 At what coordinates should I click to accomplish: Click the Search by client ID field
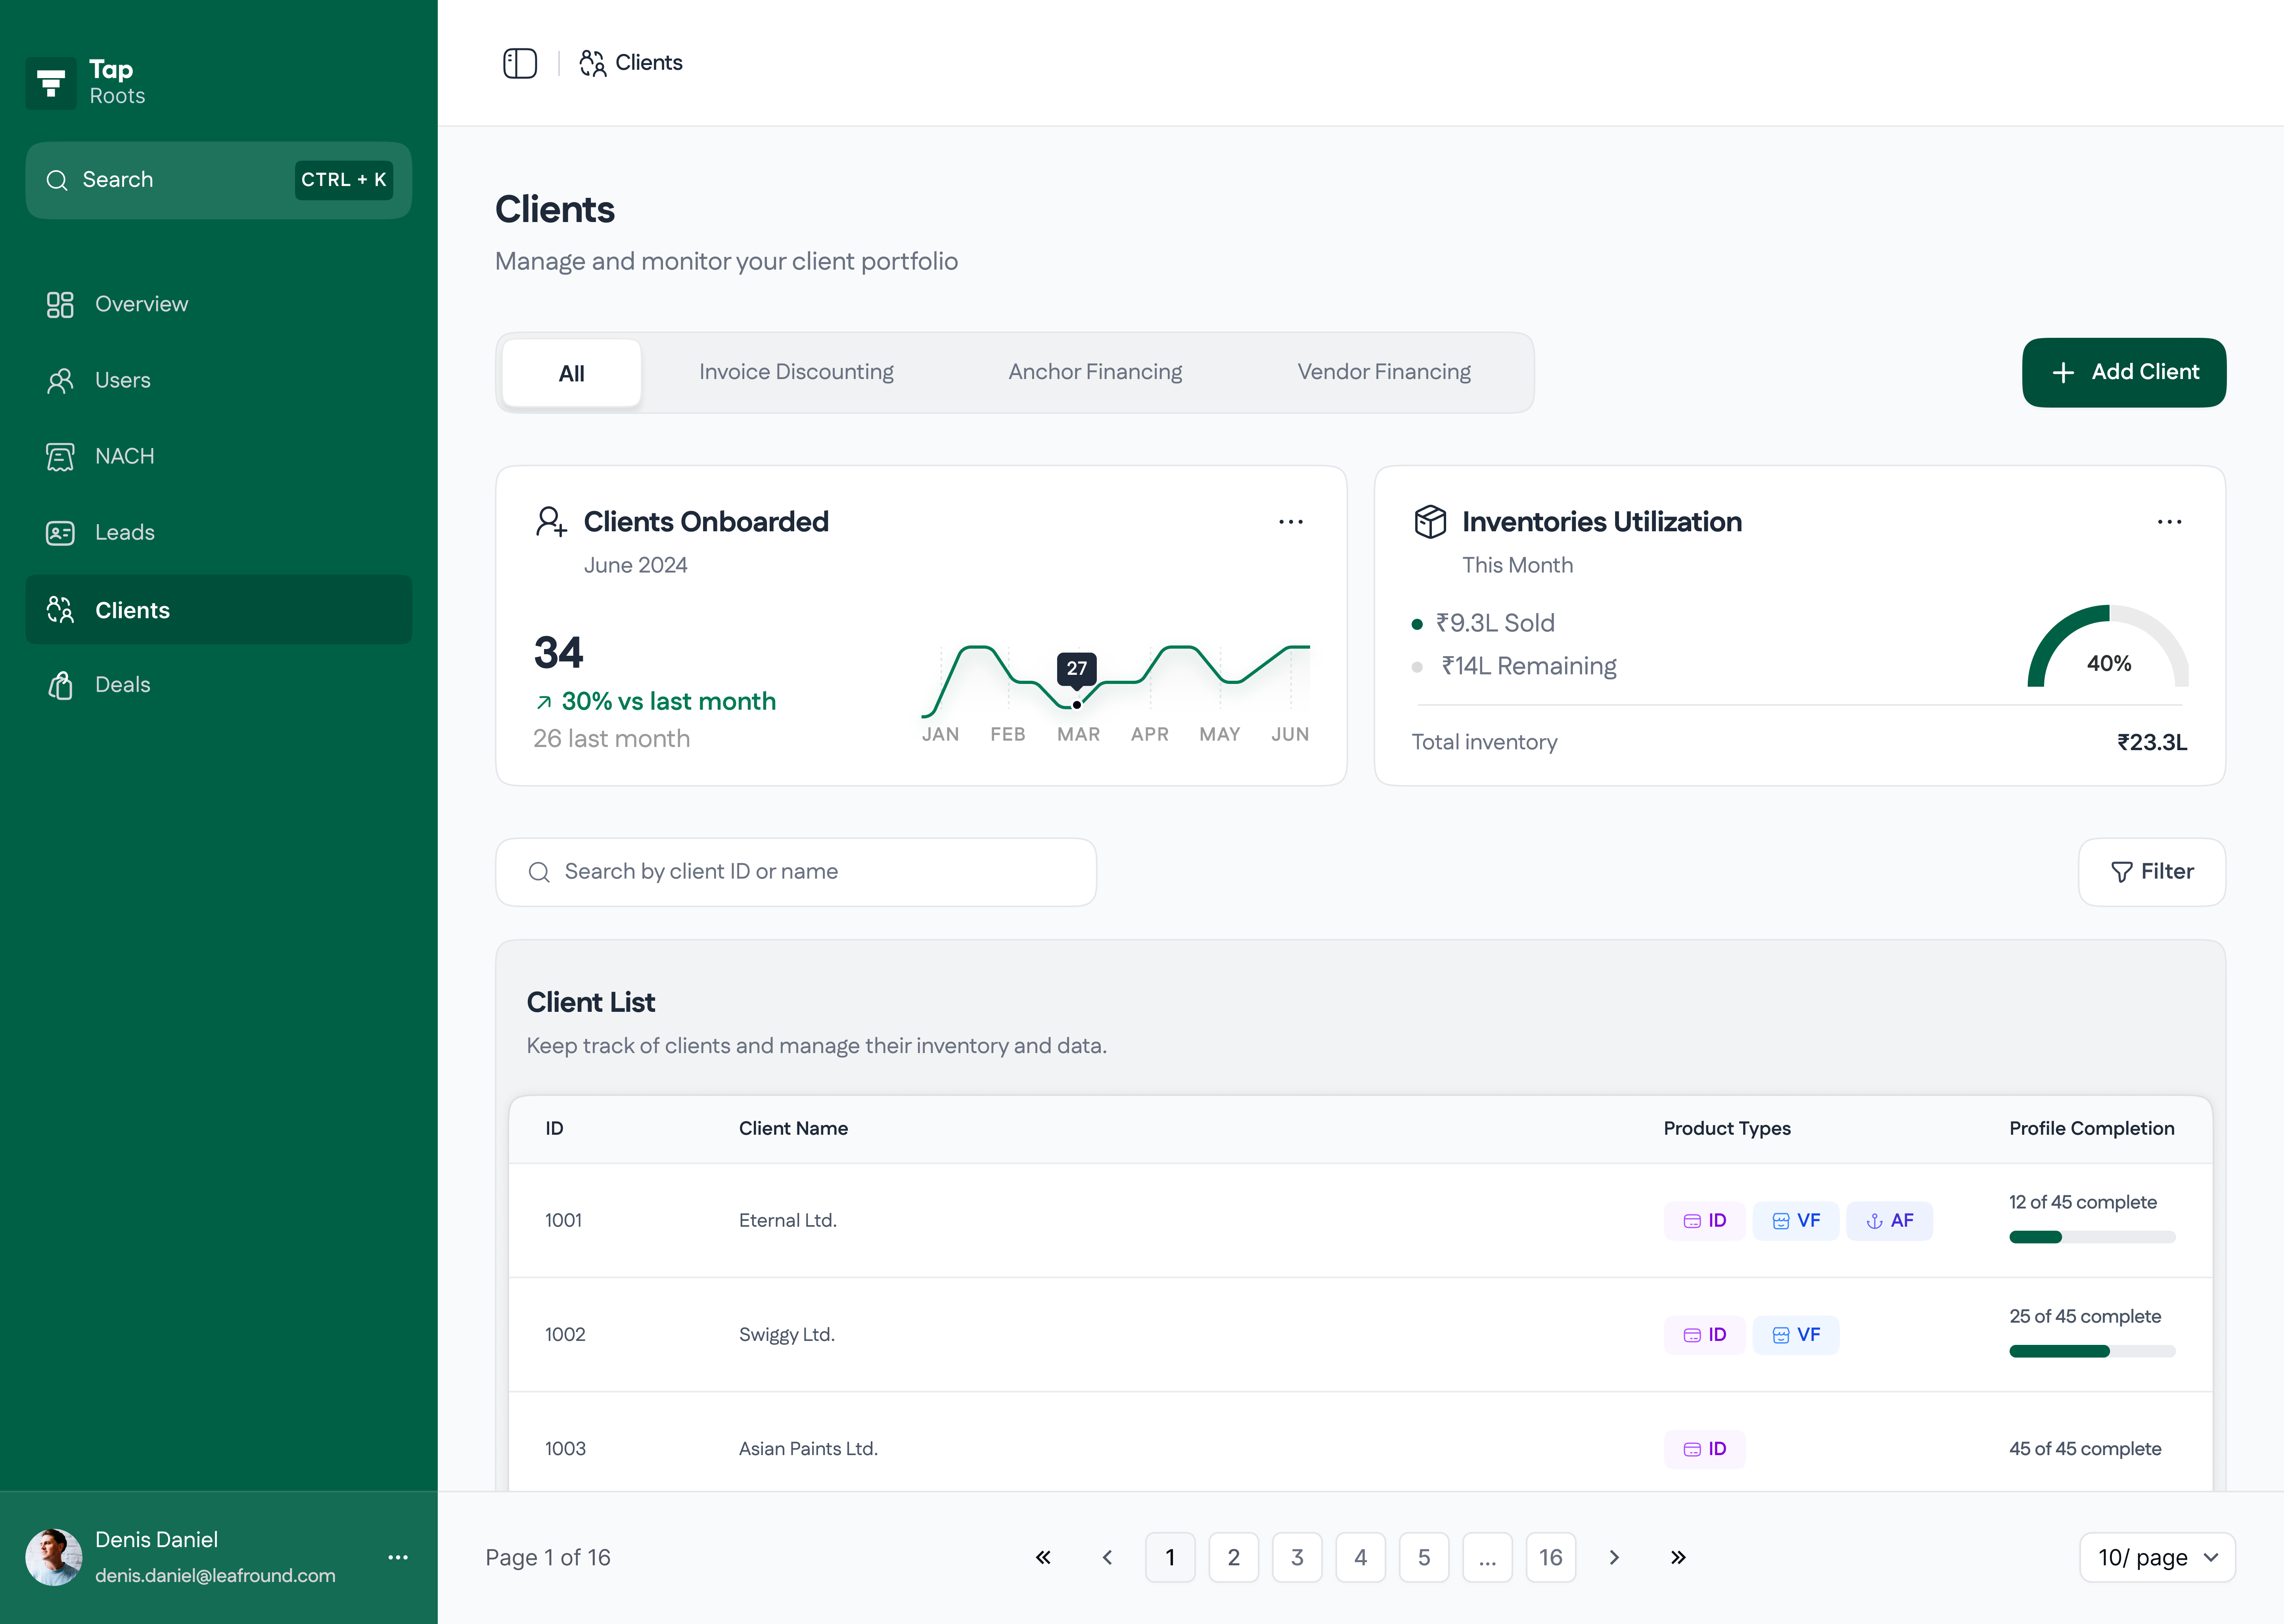click(x=796, y=872)
